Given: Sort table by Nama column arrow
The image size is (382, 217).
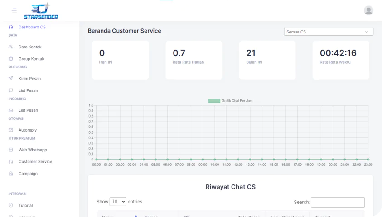Looking at the screenshot, I should point(136,216).
